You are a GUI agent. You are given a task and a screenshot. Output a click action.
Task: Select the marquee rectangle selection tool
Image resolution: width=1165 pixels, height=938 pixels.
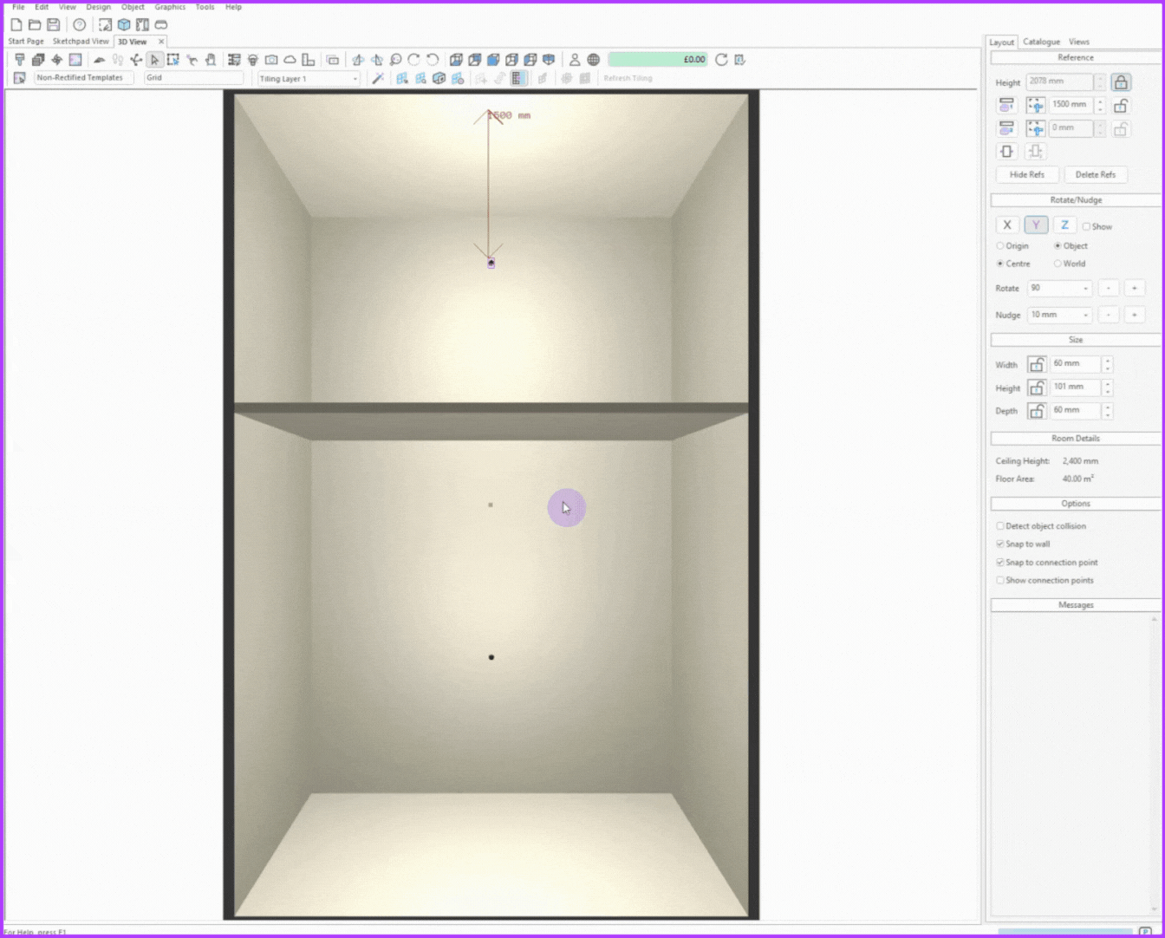tap(173, 60)
